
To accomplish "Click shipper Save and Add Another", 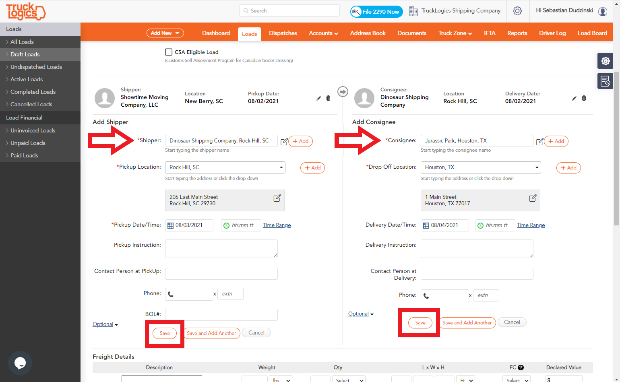I will click(211, 333).
